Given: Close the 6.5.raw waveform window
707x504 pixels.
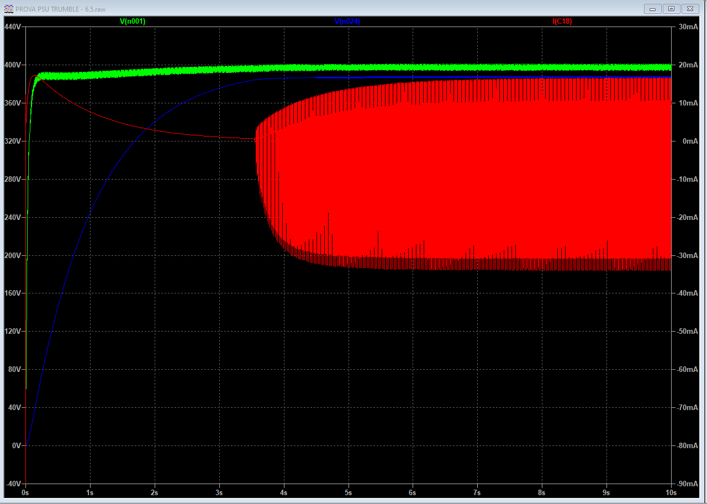Looking at the screenshot, I should point(690,9).
